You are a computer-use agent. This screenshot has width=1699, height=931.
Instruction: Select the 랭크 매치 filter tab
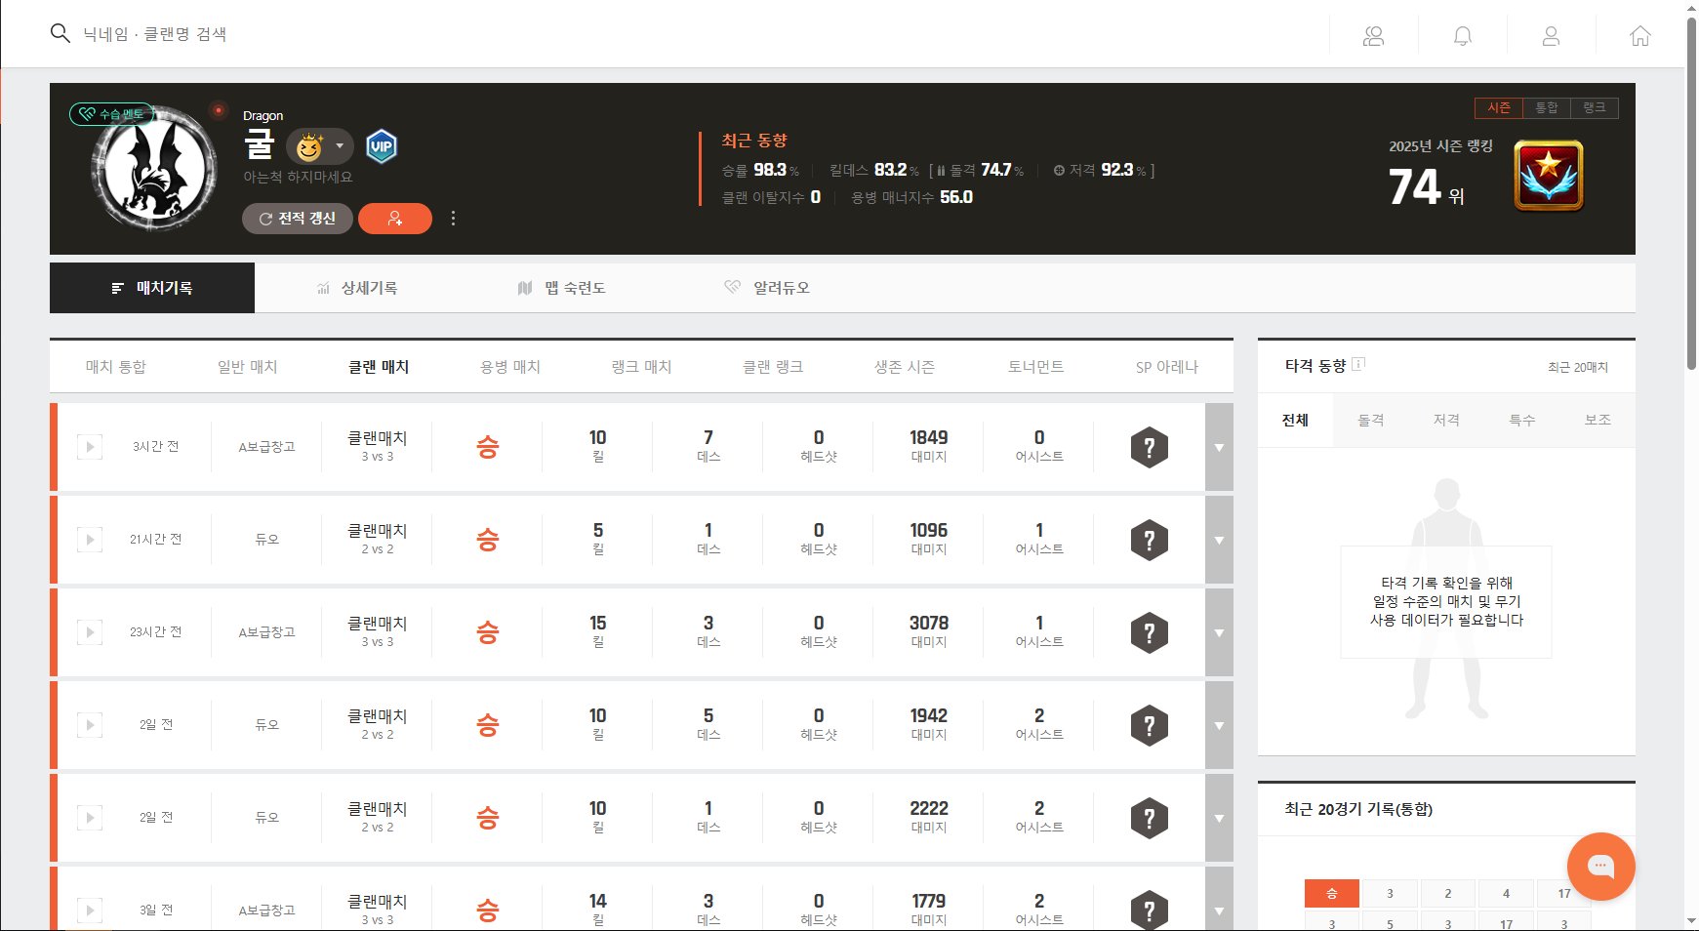[x=641, y=367]
